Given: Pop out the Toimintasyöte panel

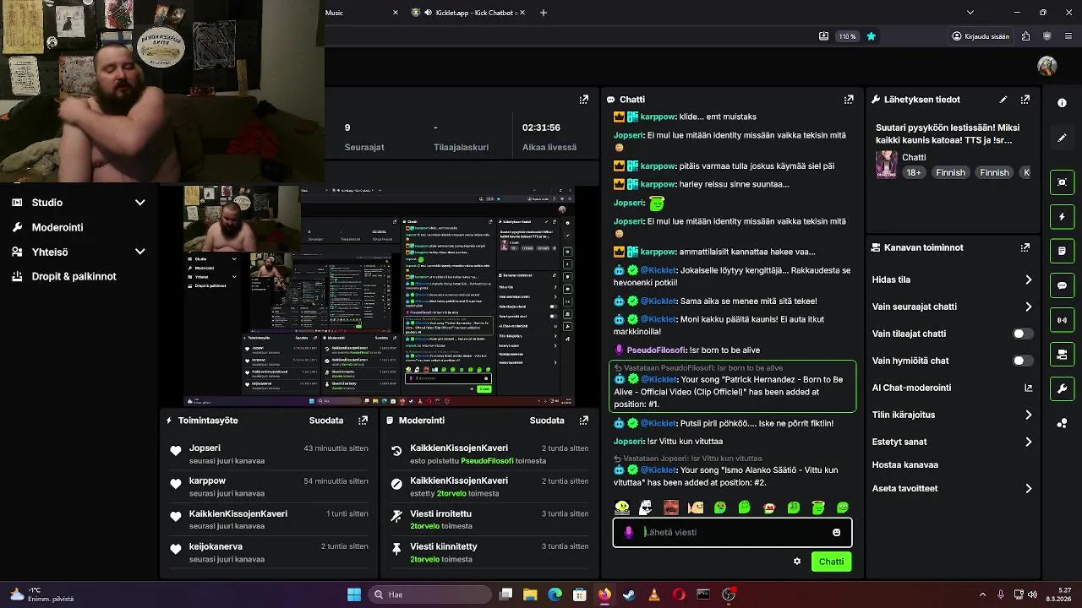Looking at the screenshot, I should tap(363, 420).
